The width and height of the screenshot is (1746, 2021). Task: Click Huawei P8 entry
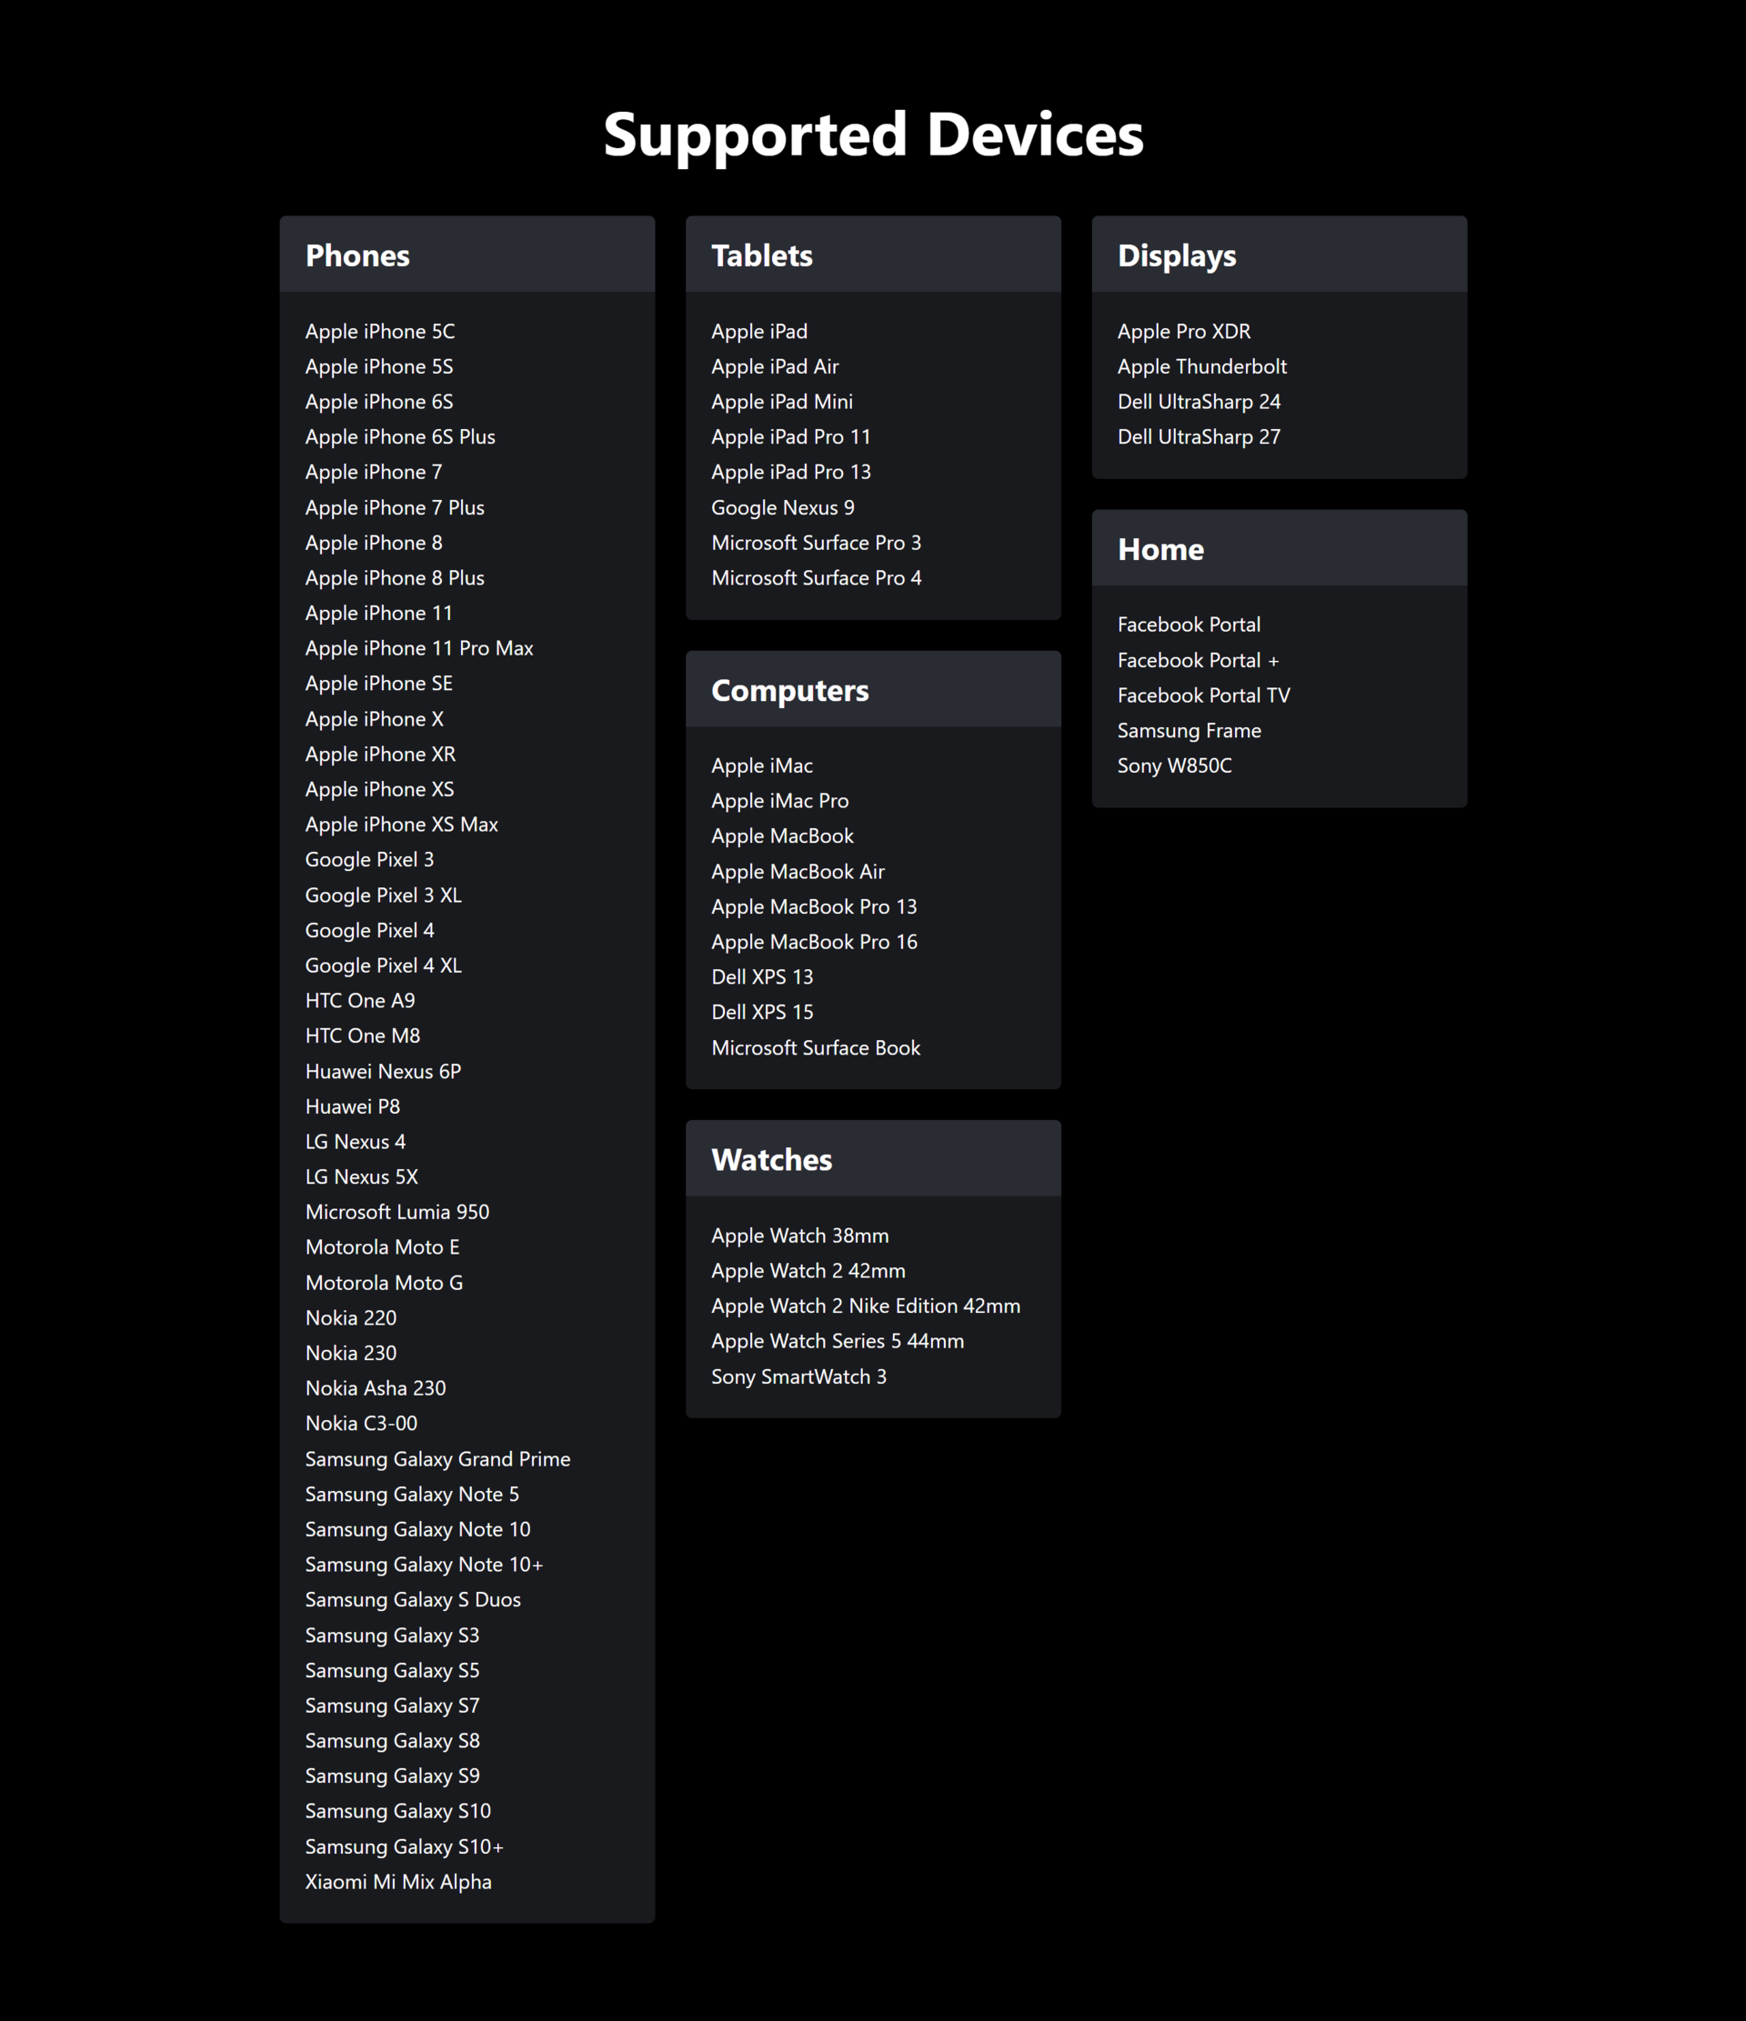click(352, 1106)
